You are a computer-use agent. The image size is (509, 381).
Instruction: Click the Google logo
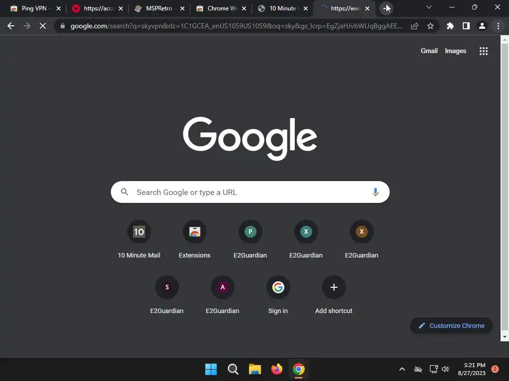click(250, 138)
